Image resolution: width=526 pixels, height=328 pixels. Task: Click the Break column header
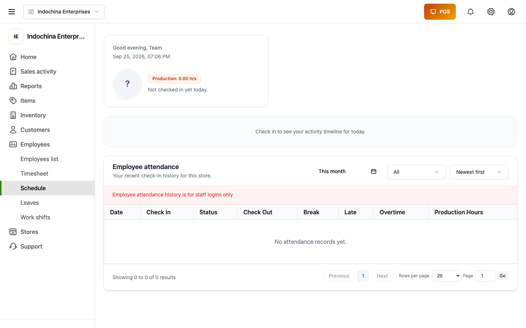click(318, 212)
